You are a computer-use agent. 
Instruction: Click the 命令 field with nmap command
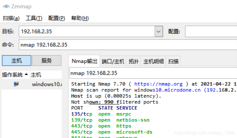click(128, 45)
